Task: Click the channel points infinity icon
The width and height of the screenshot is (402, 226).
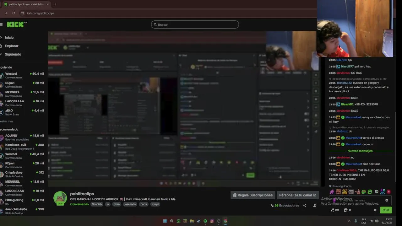Action: (334, 210)
